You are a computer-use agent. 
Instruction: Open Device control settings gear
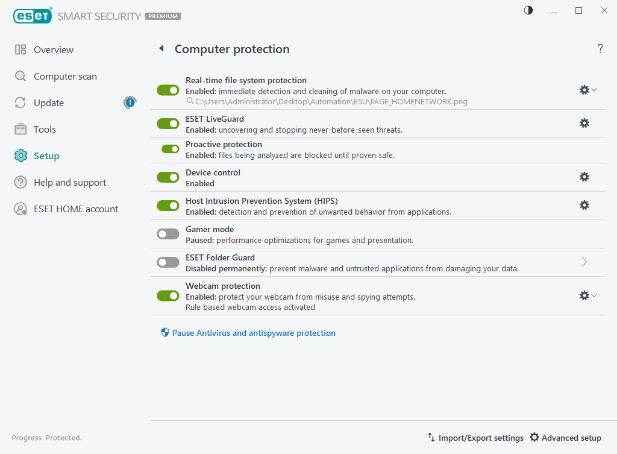pos(584,177)
